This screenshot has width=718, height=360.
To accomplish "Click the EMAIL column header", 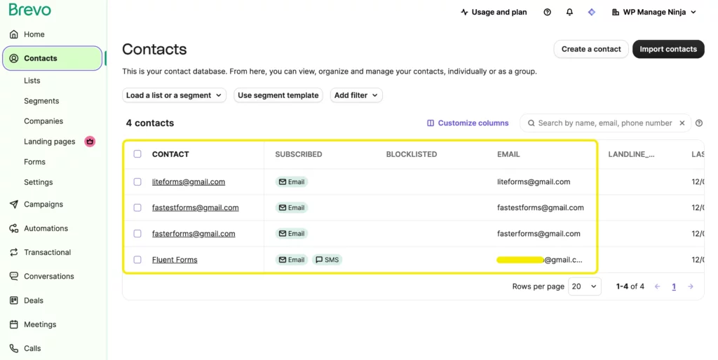I will coord(508,154).
